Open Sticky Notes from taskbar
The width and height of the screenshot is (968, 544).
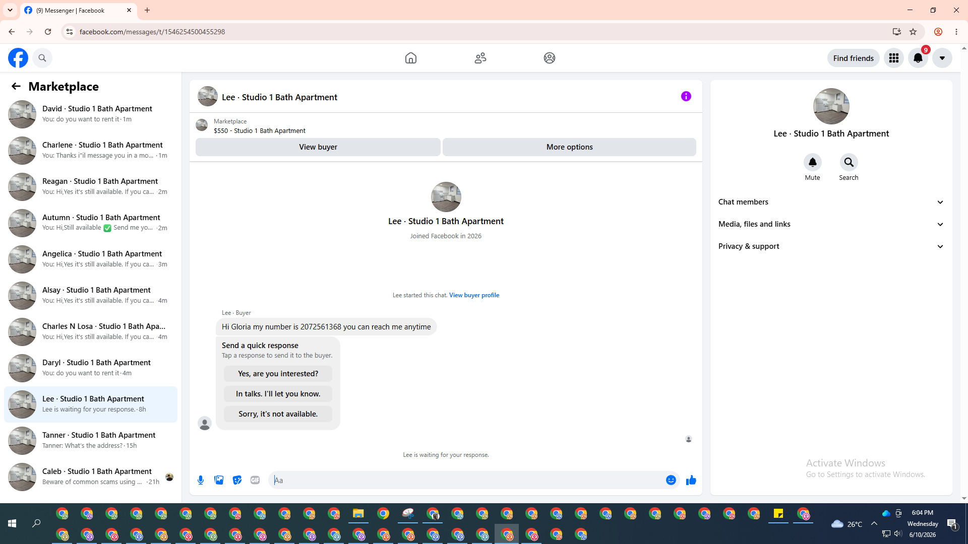point(778,514)
